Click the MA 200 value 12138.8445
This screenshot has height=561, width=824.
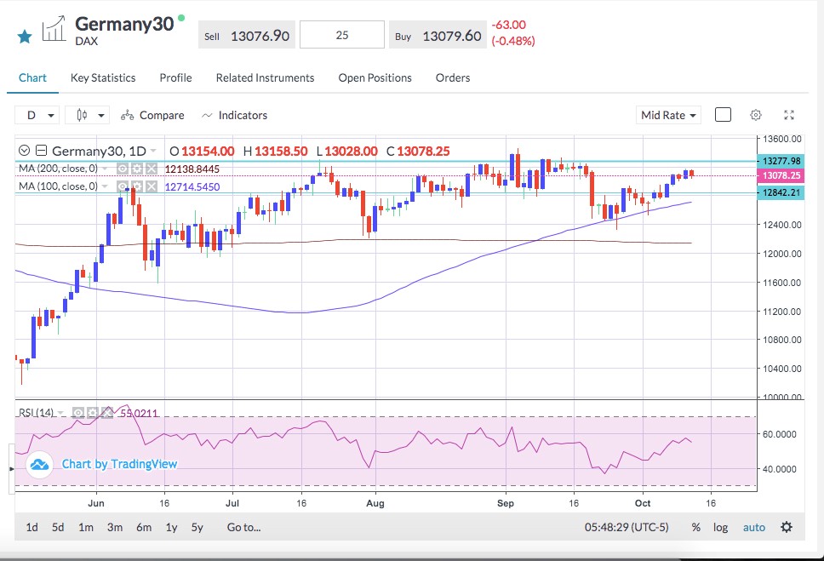click(x=192, y=169)
